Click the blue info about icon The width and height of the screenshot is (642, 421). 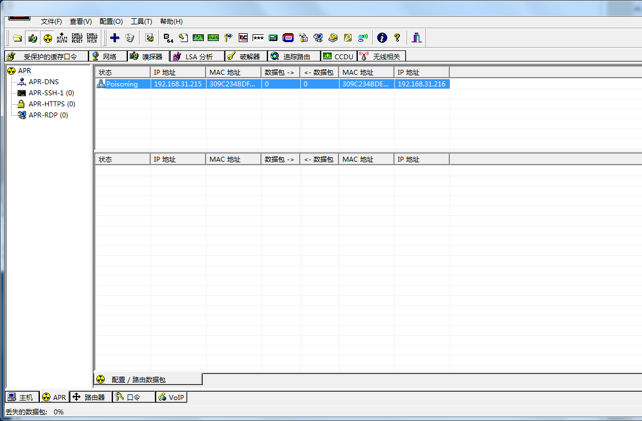[382, 38]
